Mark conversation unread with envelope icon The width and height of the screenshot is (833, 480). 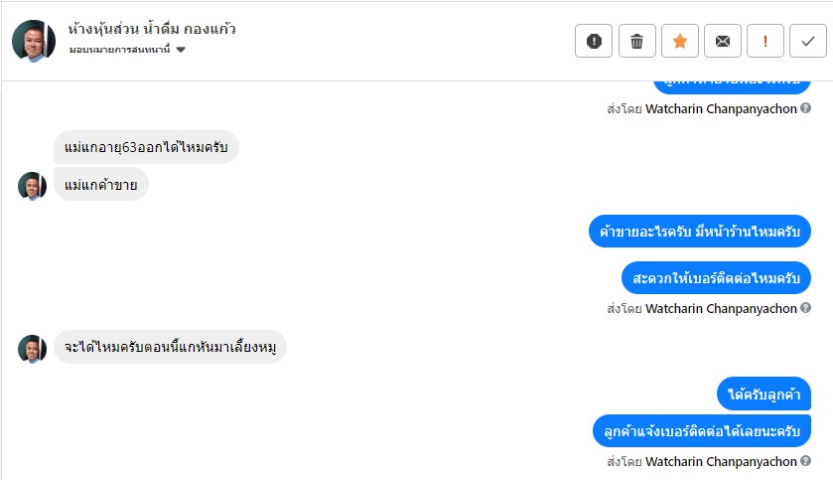tap(723, 41)
